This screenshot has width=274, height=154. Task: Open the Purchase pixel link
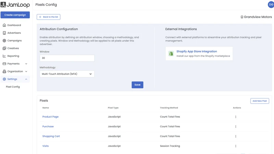48,126
